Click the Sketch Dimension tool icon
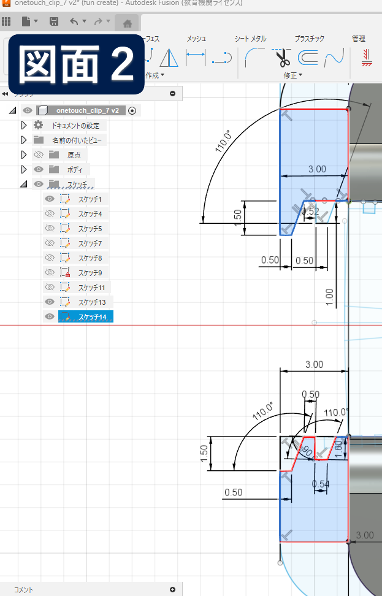The height and width of the screenshot is (596, 382). coord(196,58)
